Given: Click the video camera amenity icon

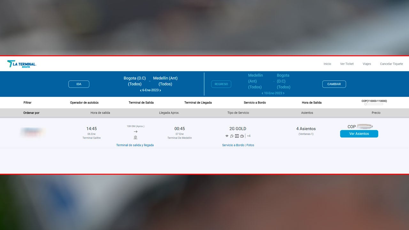Looking at the screenshot, I should click(242, 136).
